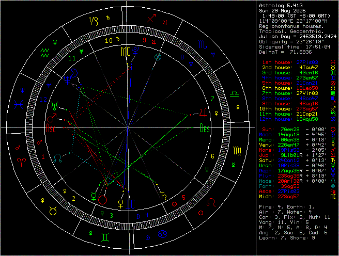339x256 pixels.
Task: Select the Aquarius waves on the outer ring
Action: pyautogui.click(x=45, y=50)
